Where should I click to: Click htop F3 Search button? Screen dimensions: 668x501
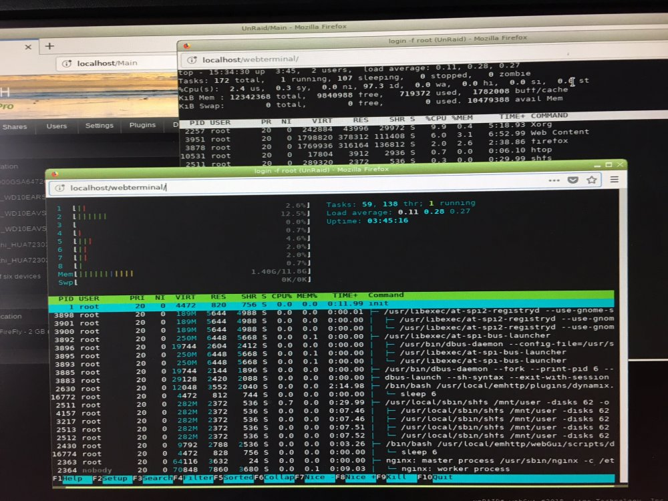[152, 478]
